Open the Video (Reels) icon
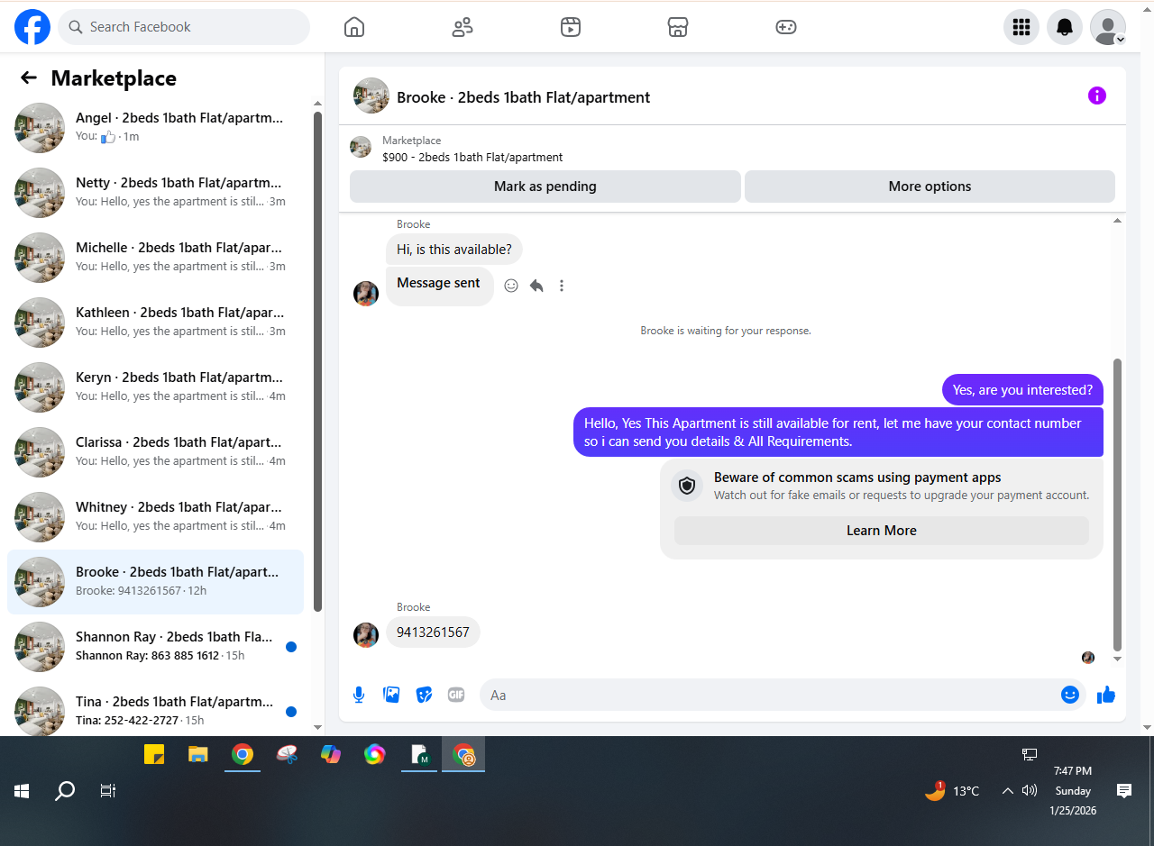Screen dimensions: 1154x846 coord(570,27)
